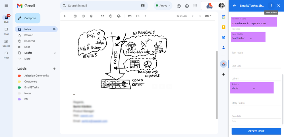Image resolution: width=284 pixels, height=137 pixels.
Task: Open the Labels tag icon
Action: [x=138, y=16]
